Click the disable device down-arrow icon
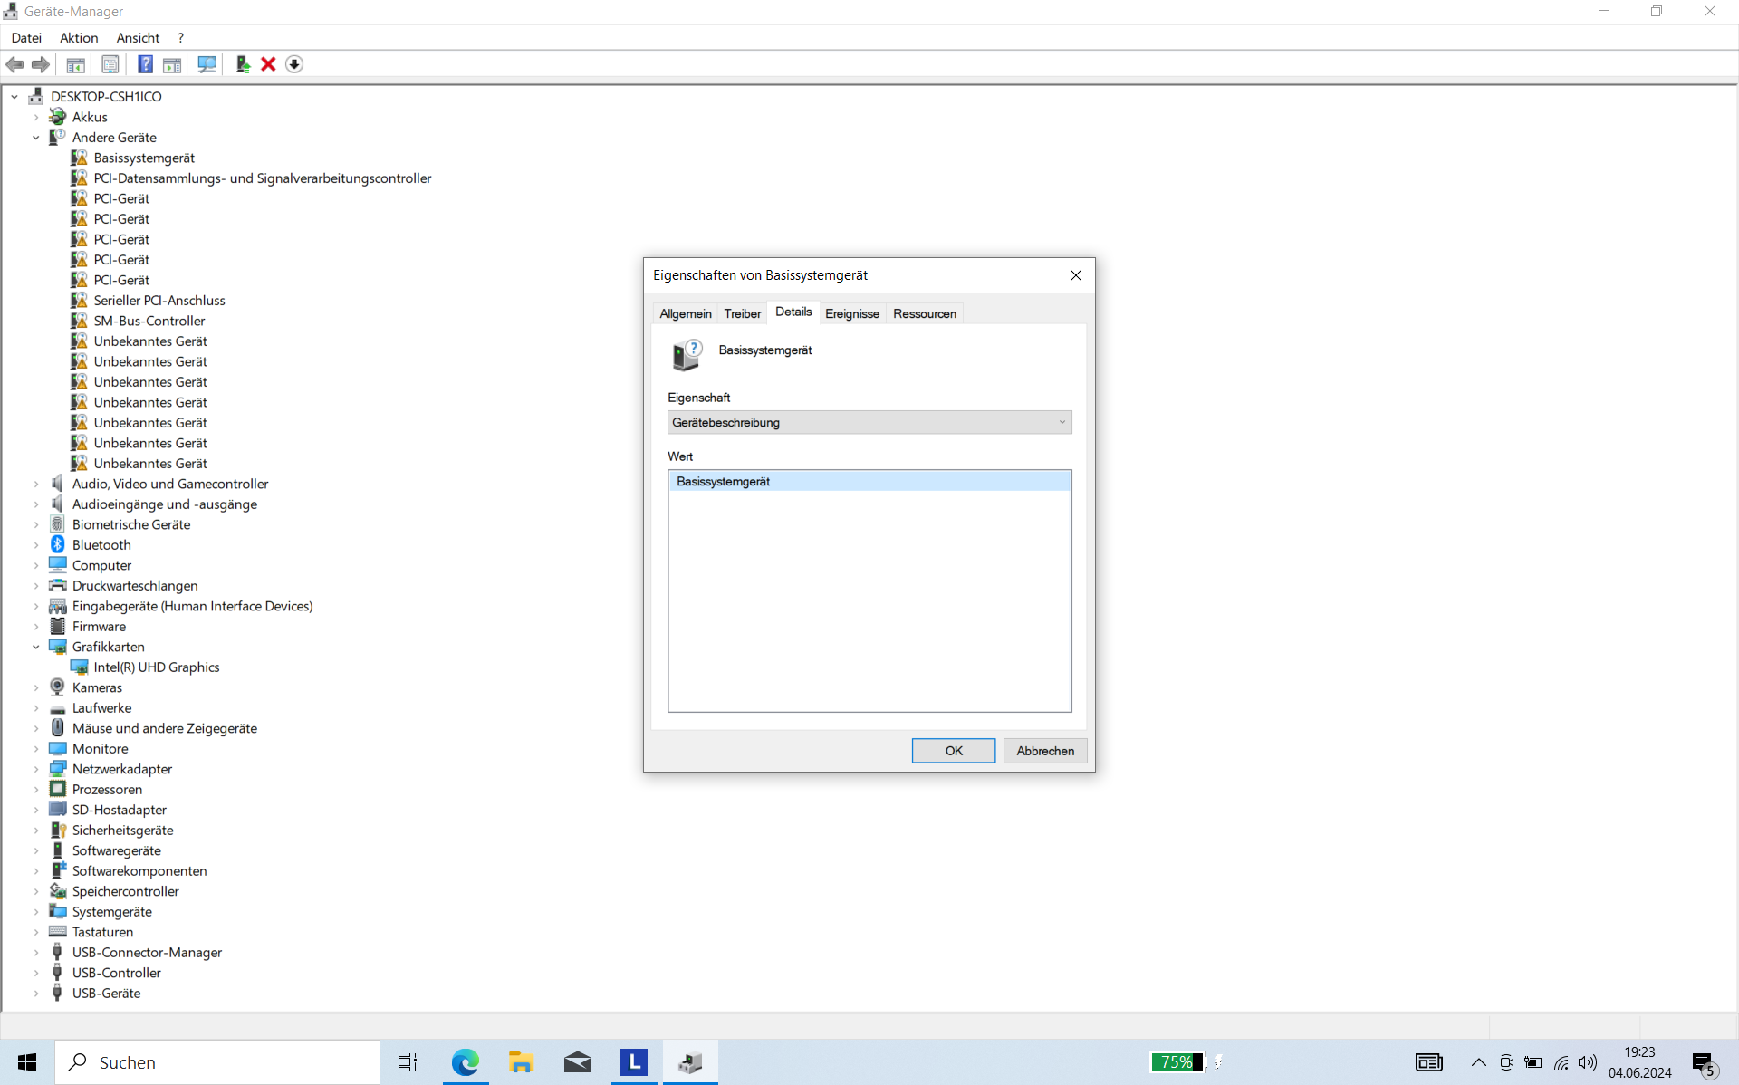Image resolution: width=1739 pixels, height=1085 pixels. click(294, 64)
